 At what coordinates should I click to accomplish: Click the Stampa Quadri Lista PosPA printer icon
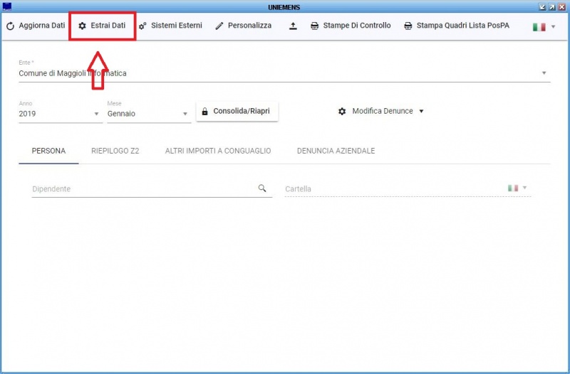tap(408, 26)
